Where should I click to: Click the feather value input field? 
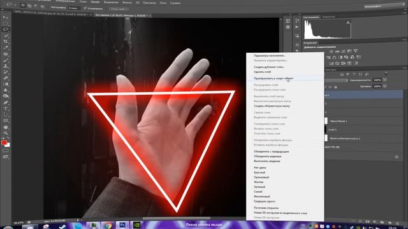[x=74, y=8]
